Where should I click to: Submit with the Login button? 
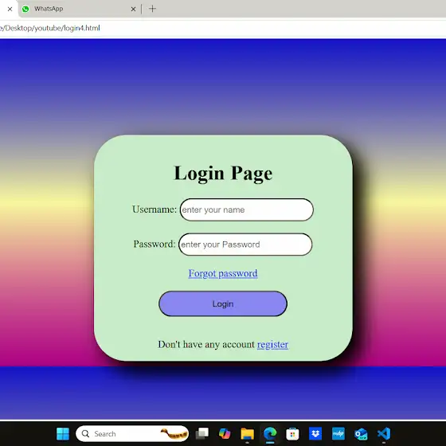pos(223,303)
